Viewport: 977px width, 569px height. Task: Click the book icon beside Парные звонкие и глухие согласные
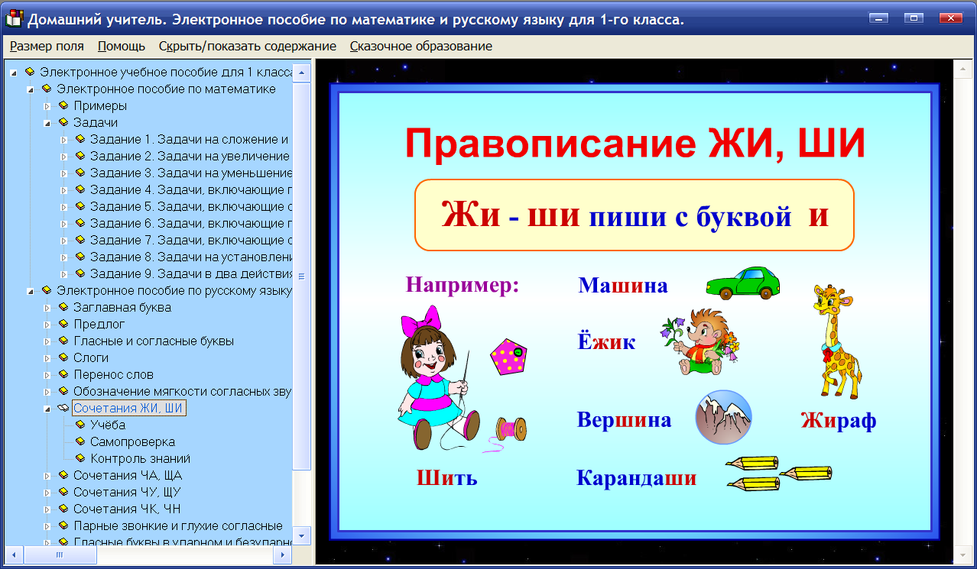[x=65, y=525]
